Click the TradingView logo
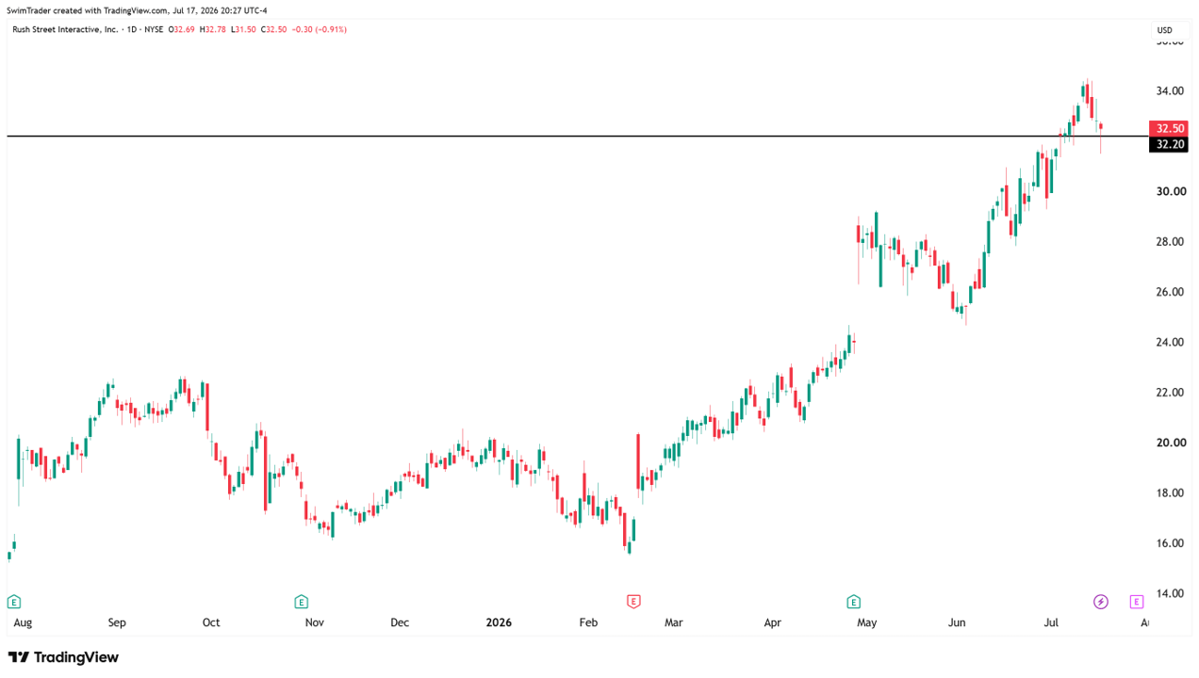1199x678 pixels. coord(63,657)
